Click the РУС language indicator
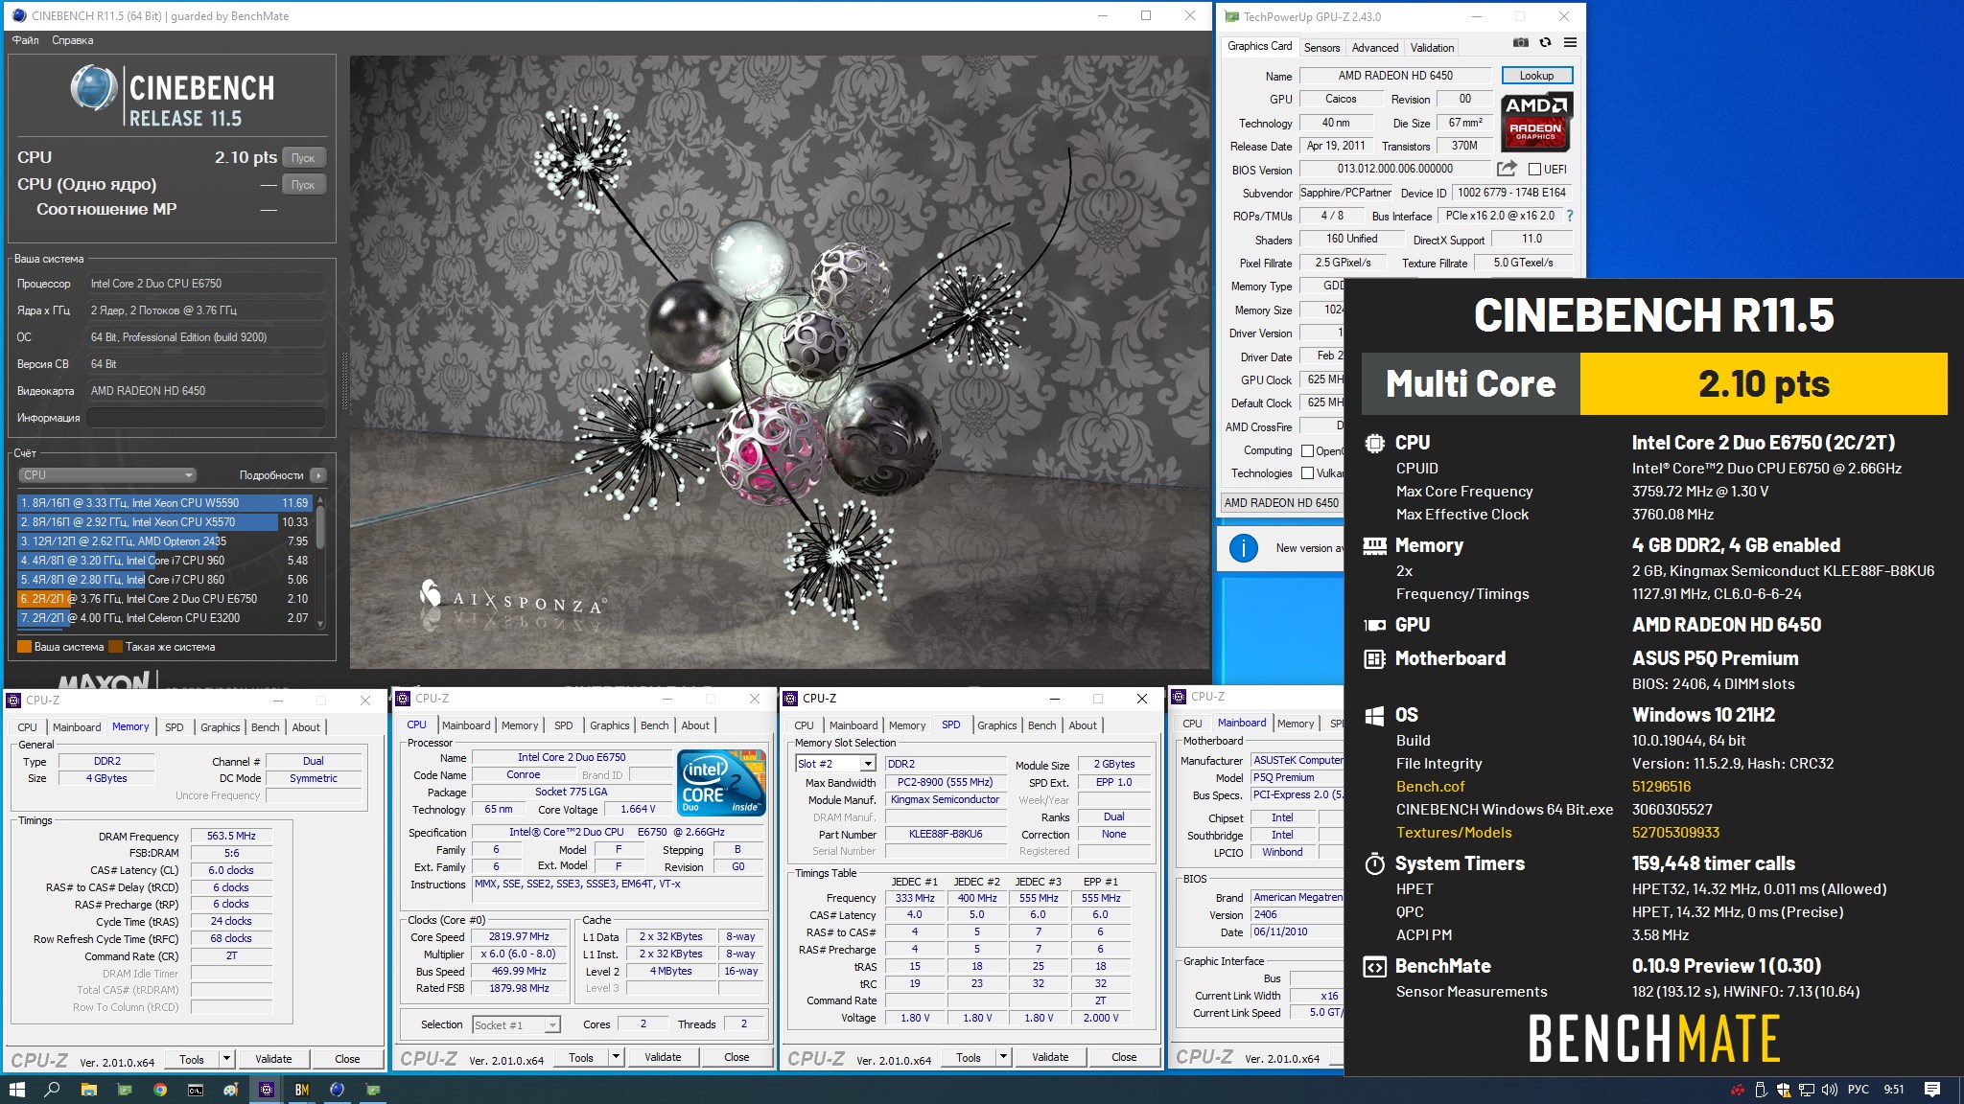The image size is (1964, 1104). pos(1859,1090)
